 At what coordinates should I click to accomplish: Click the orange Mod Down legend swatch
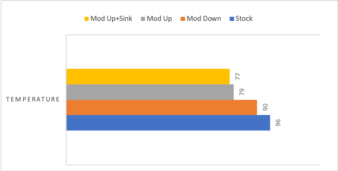coord(184,19)
